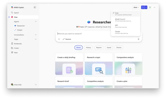
Task: Choose Model Council in model menu
Action: (126, 20)
